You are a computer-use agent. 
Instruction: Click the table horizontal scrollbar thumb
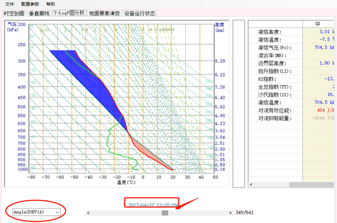point(312,185)
